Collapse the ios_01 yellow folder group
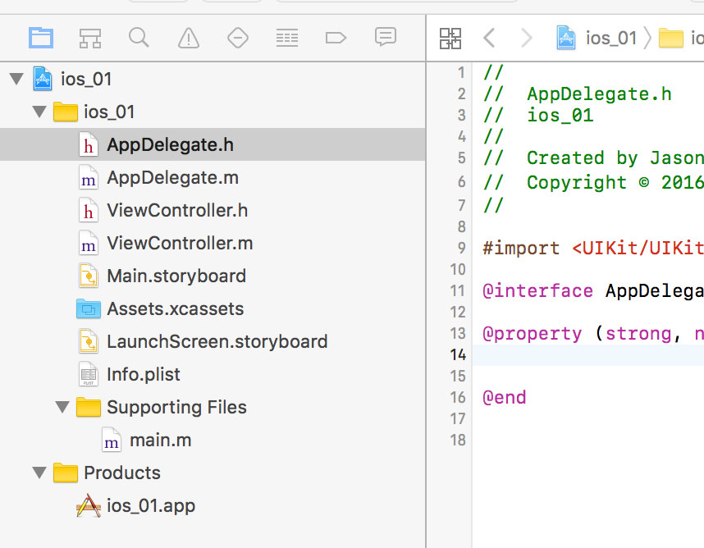This screenshot has width=704, height=548. pos(39,112)
